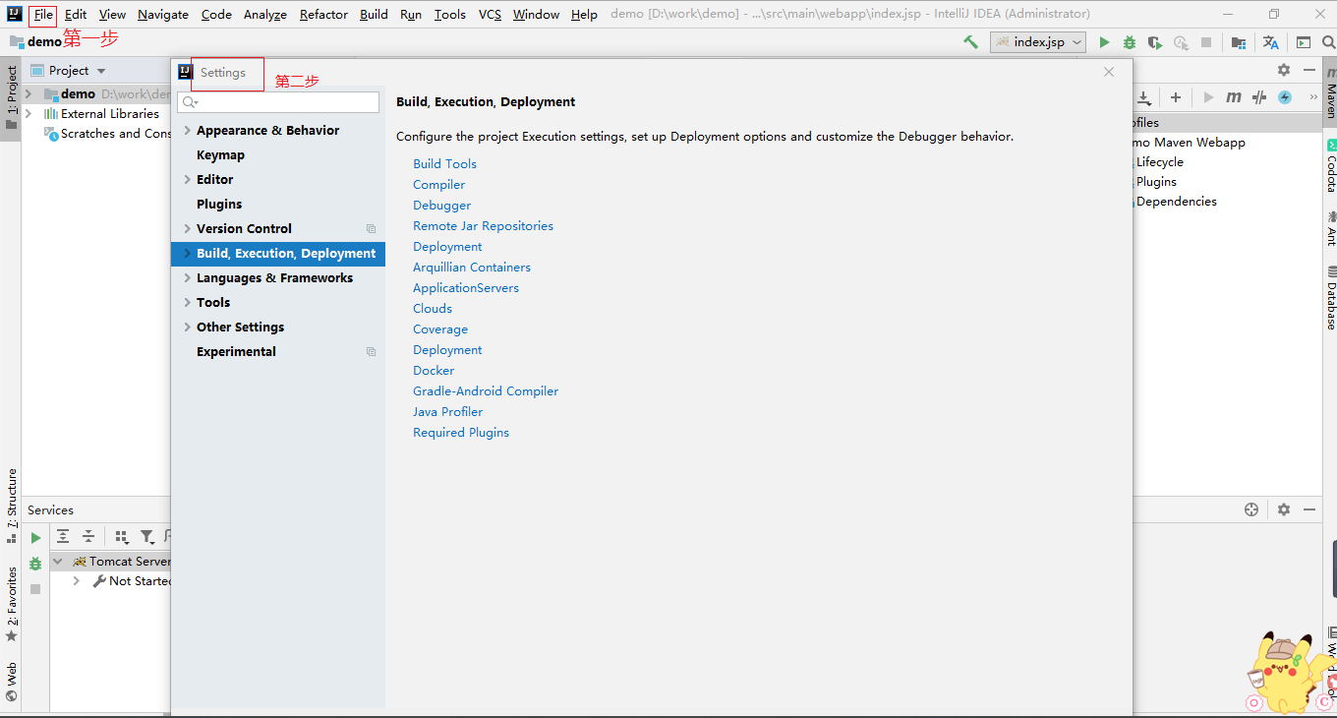
Task: Expand Other Settings category
Action: (187, 327)
